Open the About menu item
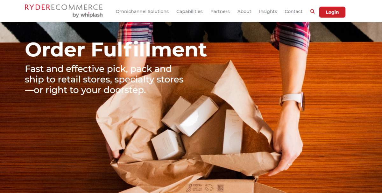The image size is (382, 193). tap(244, 11)
